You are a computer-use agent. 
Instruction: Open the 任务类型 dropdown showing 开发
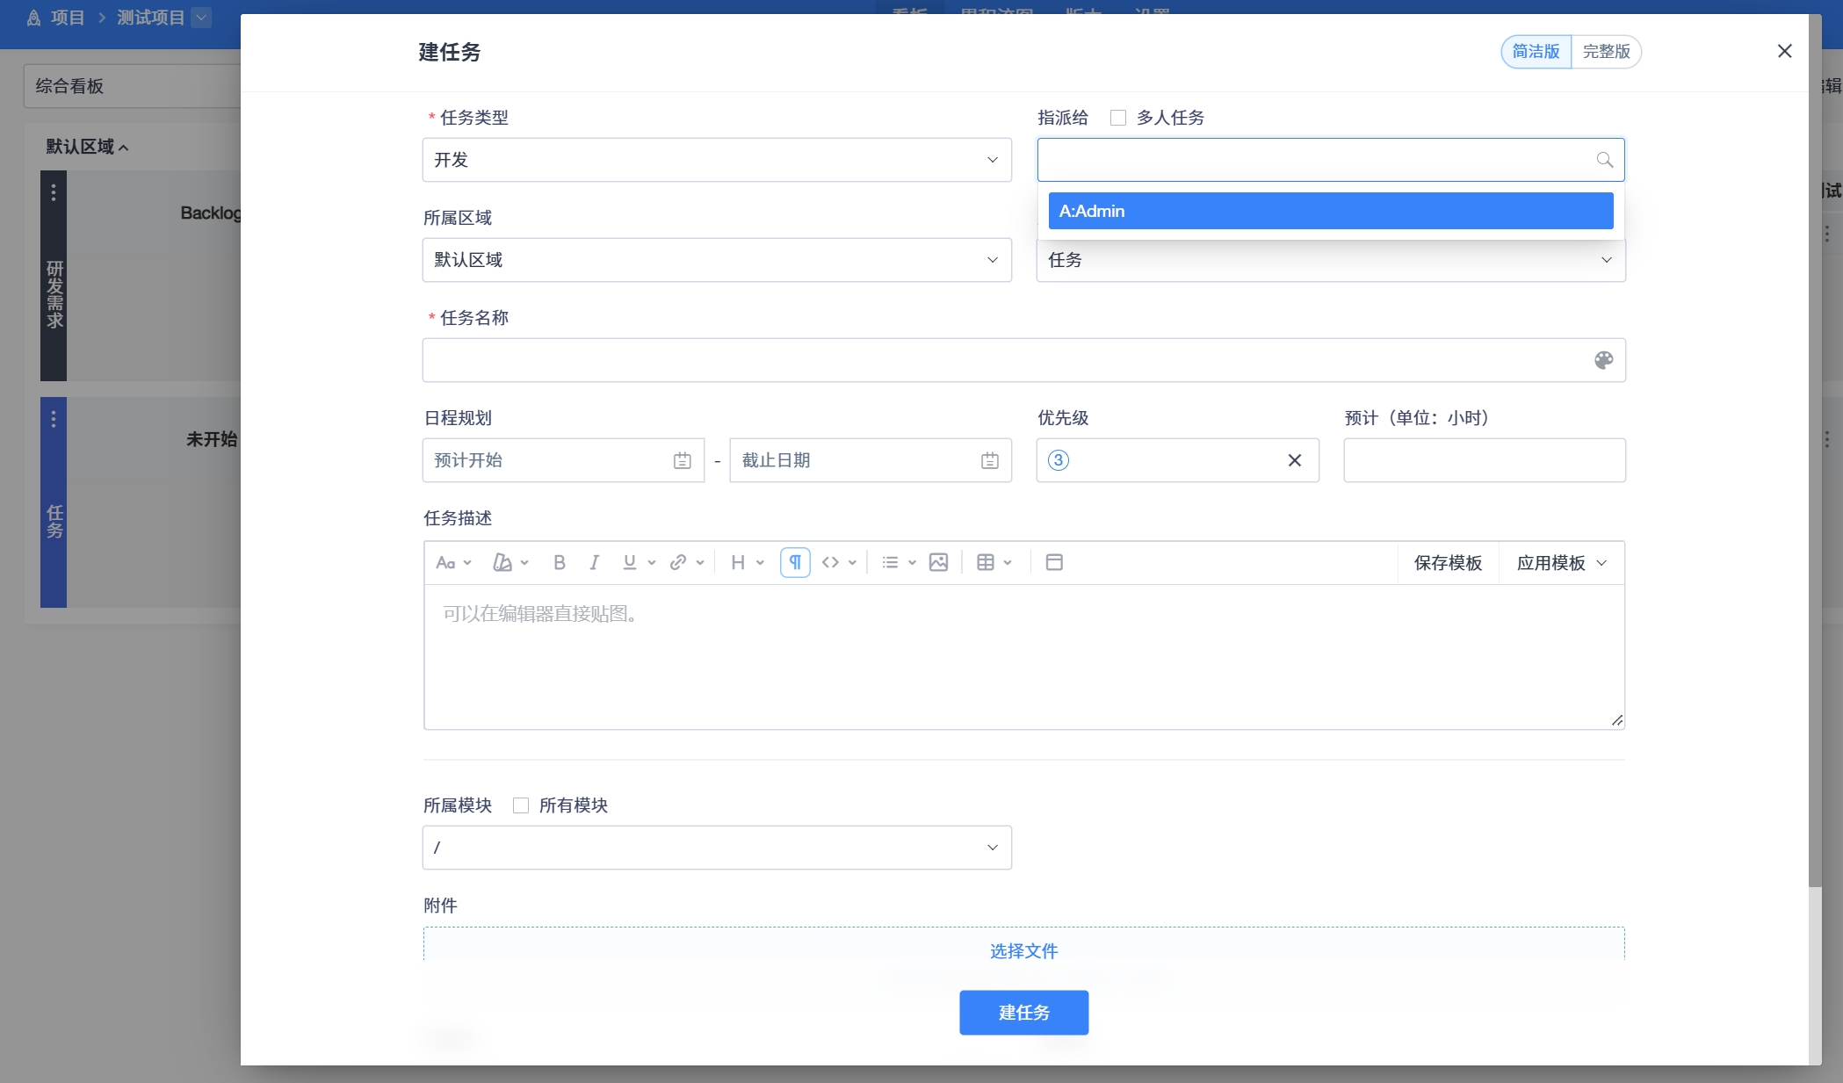click(716, 160)
